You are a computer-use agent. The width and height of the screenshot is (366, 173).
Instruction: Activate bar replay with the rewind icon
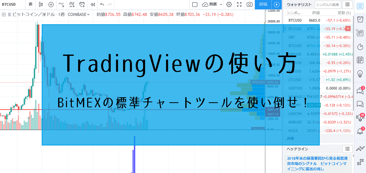coord(93,5)
